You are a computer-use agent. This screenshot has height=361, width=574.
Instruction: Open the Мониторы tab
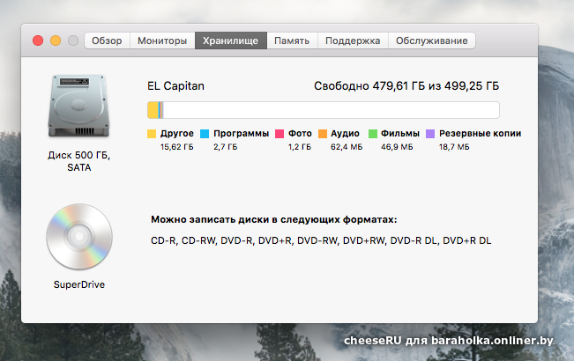pos(162,41)
